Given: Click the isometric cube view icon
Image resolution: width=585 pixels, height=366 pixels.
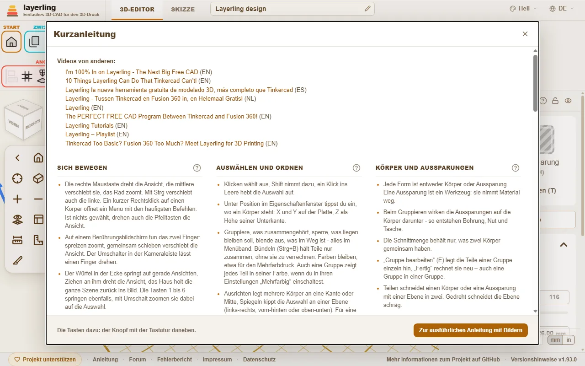Looking at the screenshot, I should point(38,178).
